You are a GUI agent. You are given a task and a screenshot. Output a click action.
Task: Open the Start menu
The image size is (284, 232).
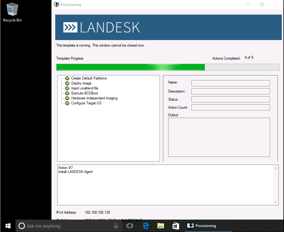(x=8, y=226)
